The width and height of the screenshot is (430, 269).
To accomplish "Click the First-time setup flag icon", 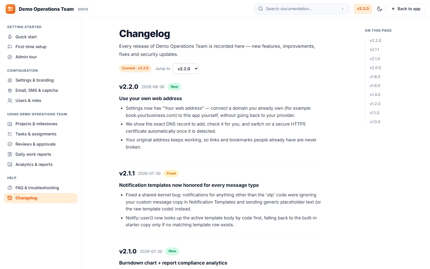I will (x=10, y=47).
